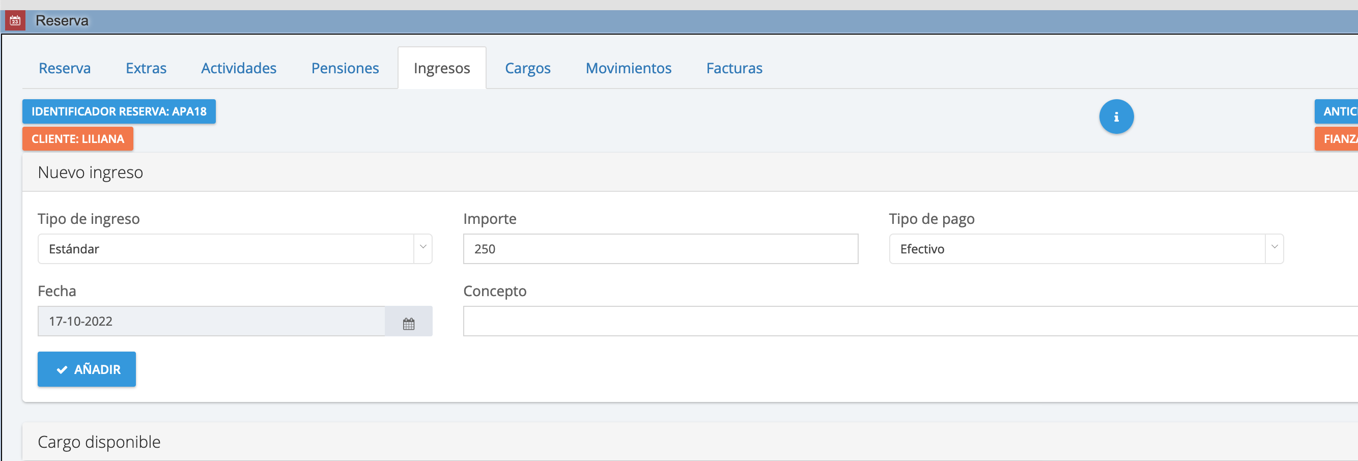Open the date picker calendar icon
The image size is (1358, 461).
pyautogui.click(x=409, y=322)
